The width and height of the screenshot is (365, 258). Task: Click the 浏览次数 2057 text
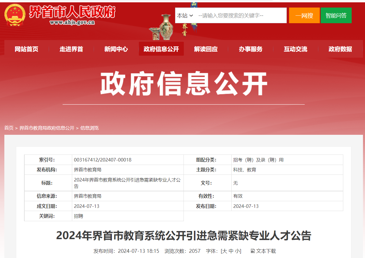point(182,251)
